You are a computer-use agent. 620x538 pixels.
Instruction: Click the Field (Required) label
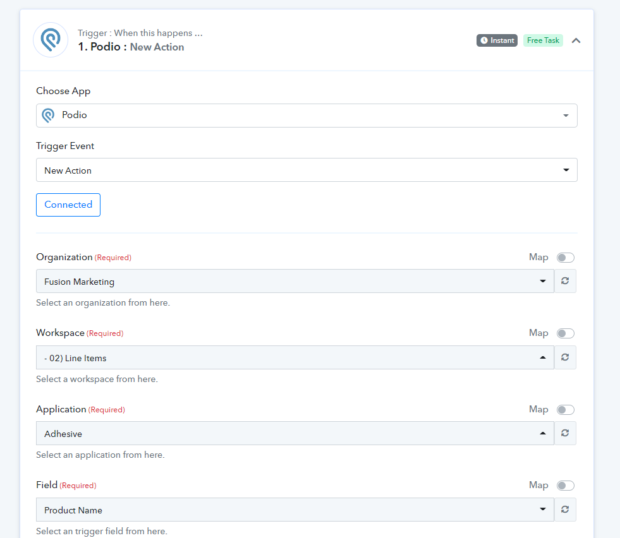[x=66, y=485]
